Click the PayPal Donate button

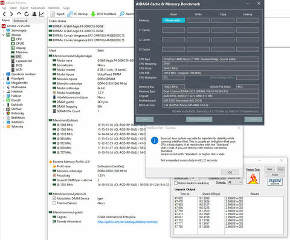275,181
